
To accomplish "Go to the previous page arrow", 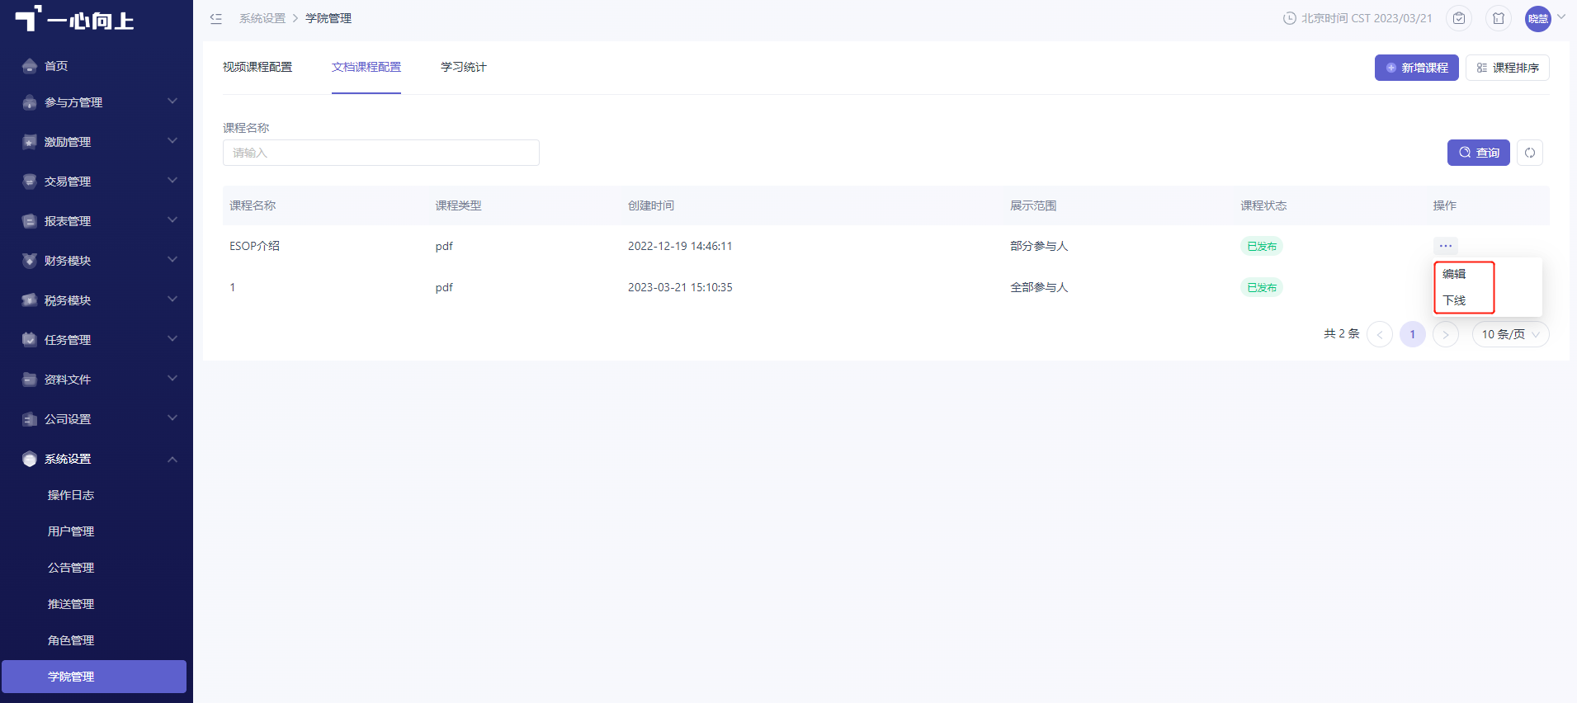I will pos(1380,334).
